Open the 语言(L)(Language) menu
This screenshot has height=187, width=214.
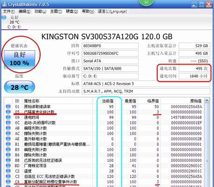pyautogui.click(x=112, y=11)
